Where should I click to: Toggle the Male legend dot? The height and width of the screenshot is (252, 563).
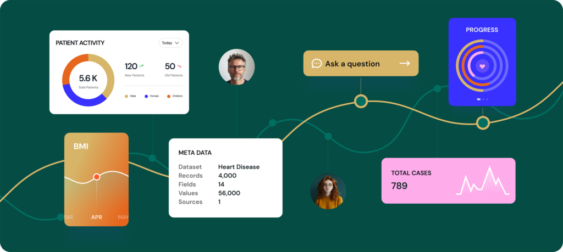click(x=126, y=96)
